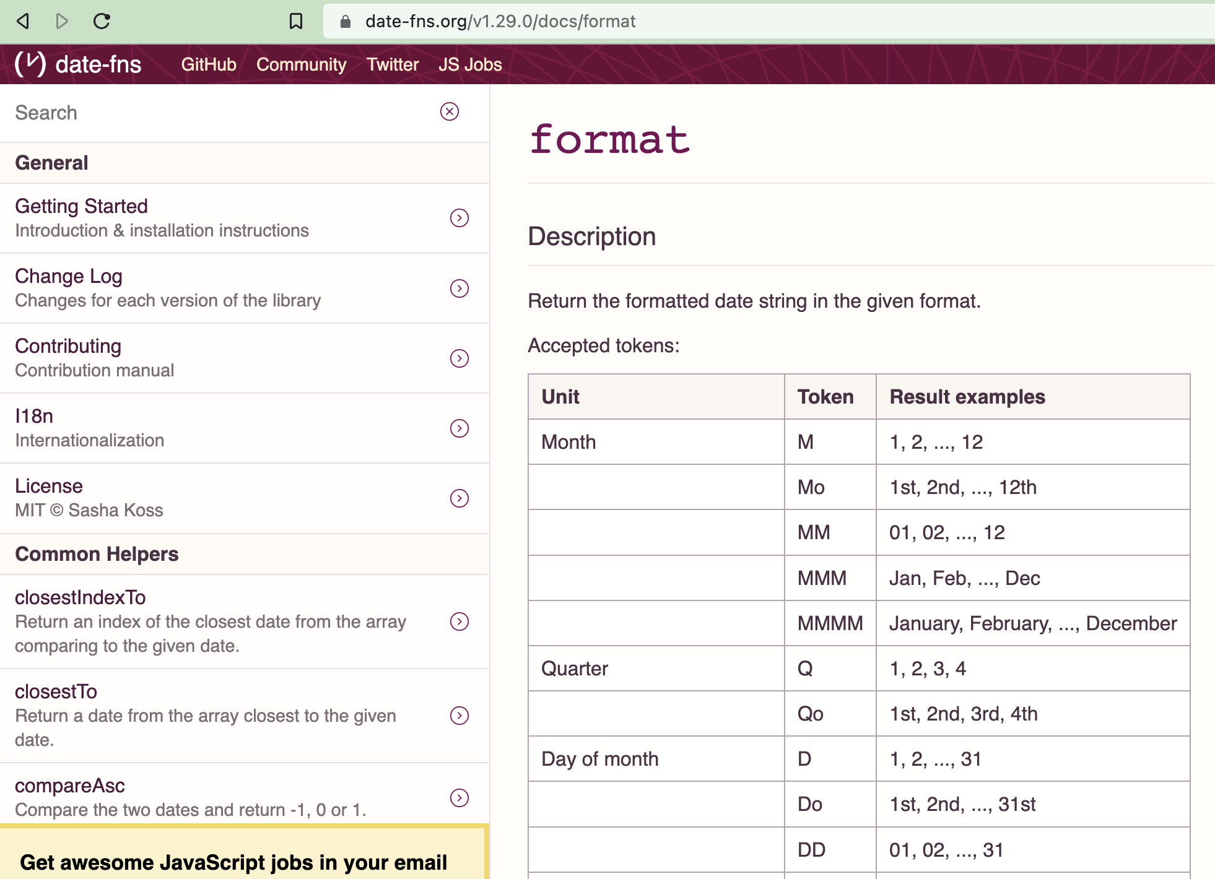Open the License arrow circle
The image size is (1215, 879).
tap(459, 498)
